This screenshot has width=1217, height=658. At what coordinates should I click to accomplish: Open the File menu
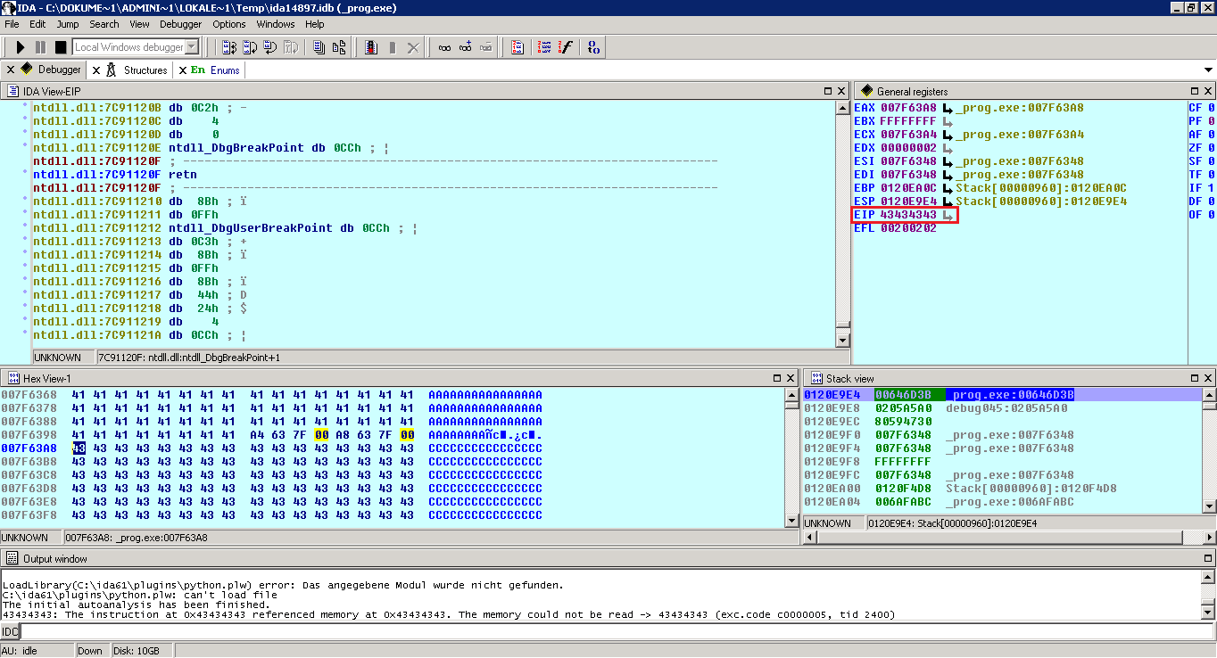[12, 24]
